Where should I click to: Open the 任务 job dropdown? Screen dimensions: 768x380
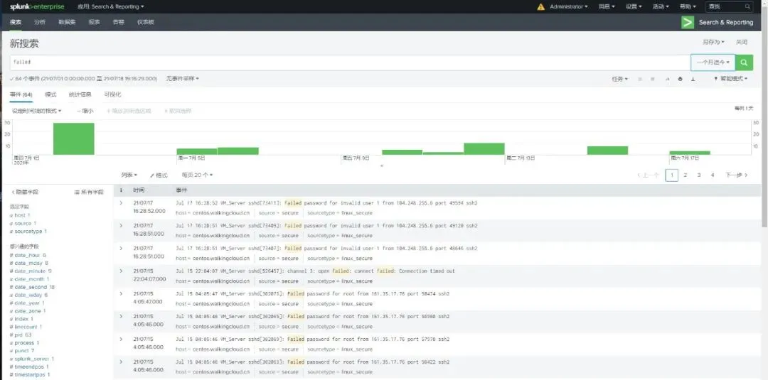[619, 79]
